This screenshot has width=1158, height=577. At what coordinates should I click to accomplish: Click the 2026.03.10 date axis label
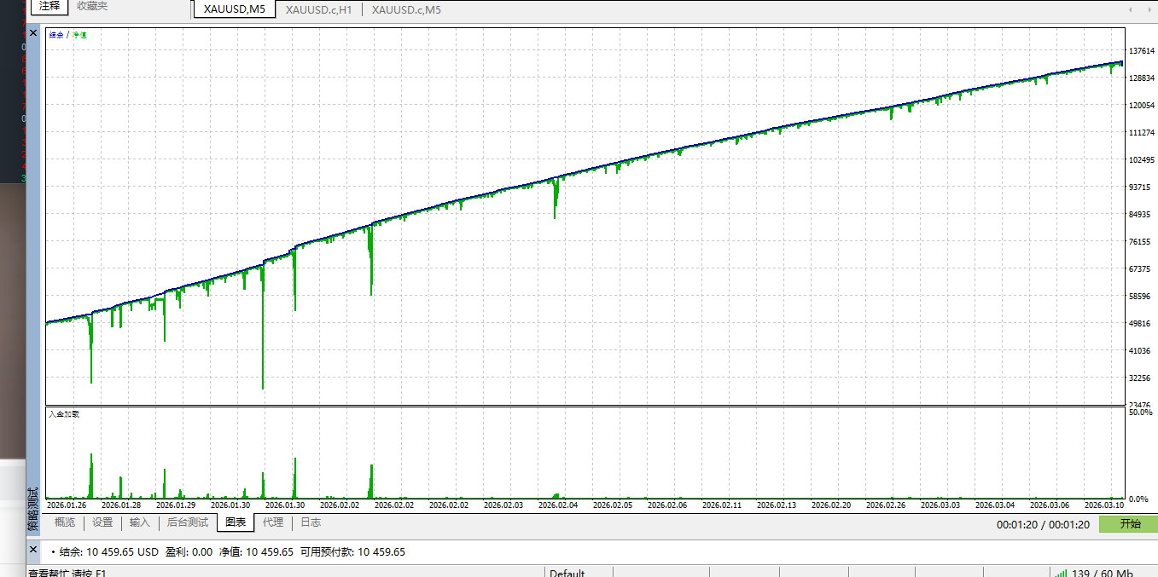[x=1104, y=505]
